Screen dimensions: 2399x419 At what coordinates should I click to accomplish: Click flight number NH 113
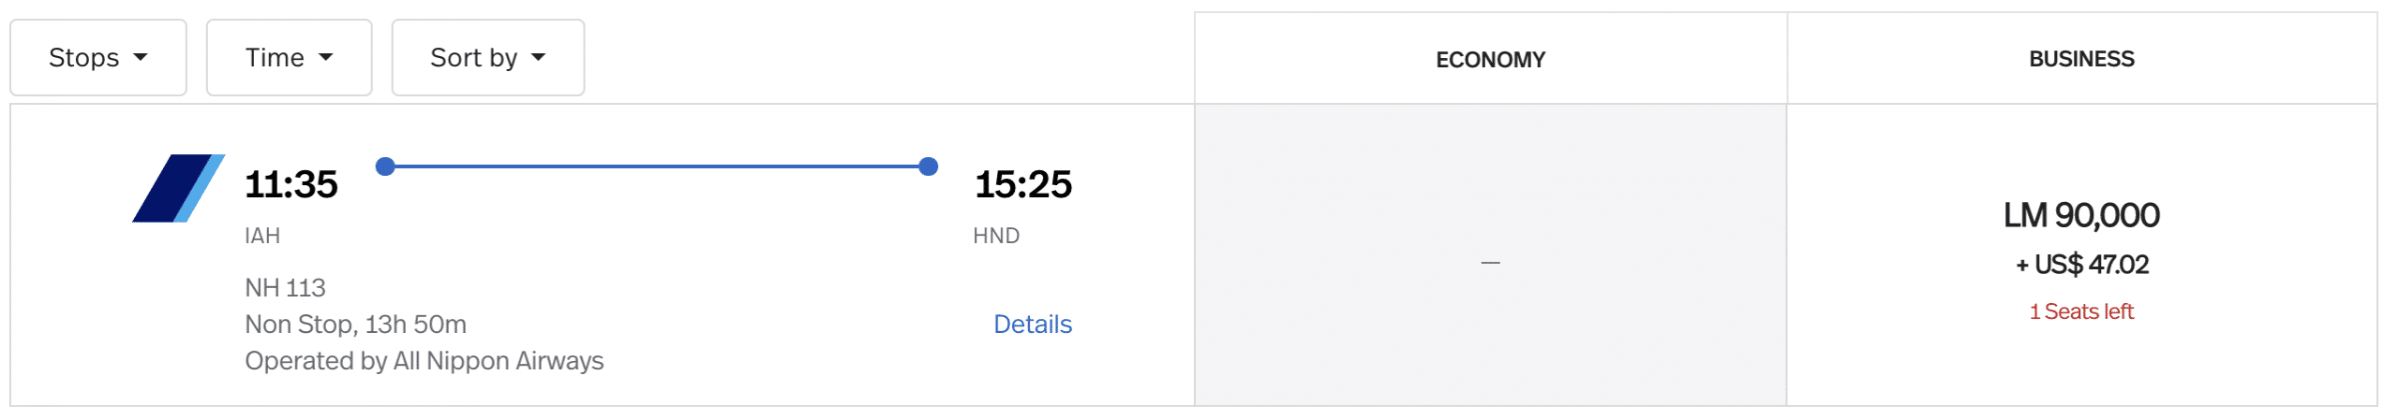pyautogui.click(x=285, y=288)
